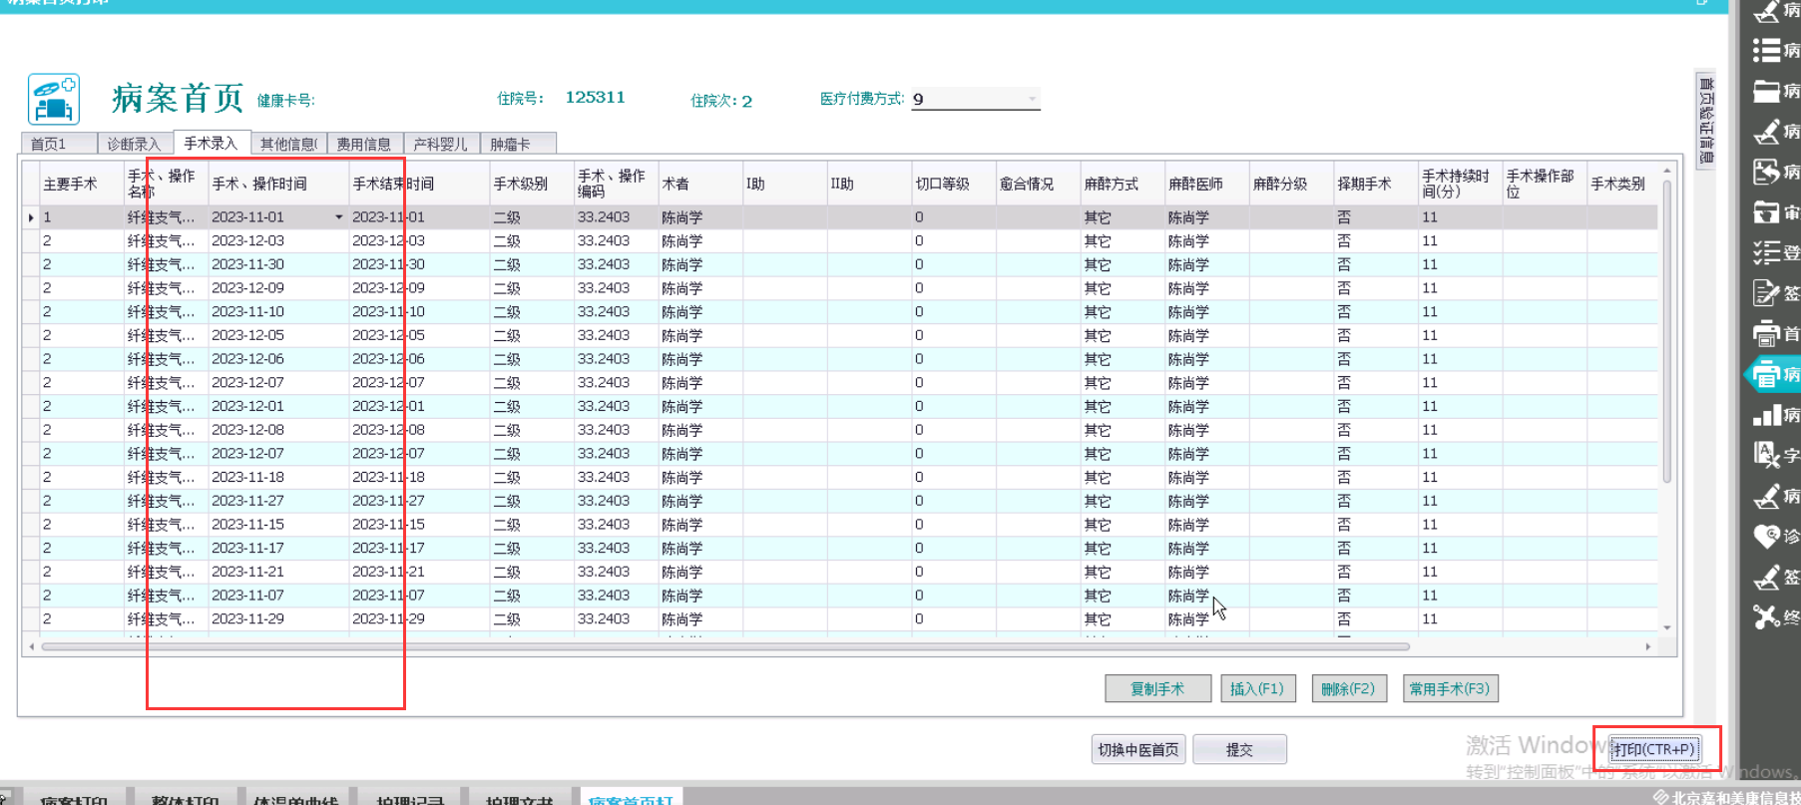Open the list icon in right sidebar
Image resolution: width=1801 pixels, height=805 pixels.
[x=1767, y=50]
